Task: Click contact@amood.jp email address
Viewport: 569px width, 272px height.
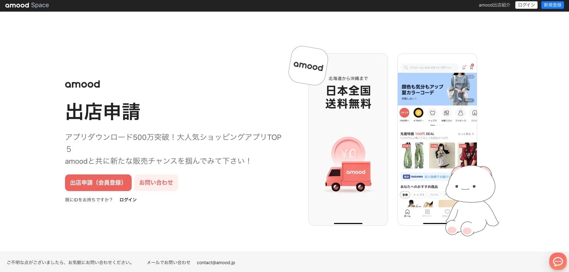Action: click(x=216, y=263)
